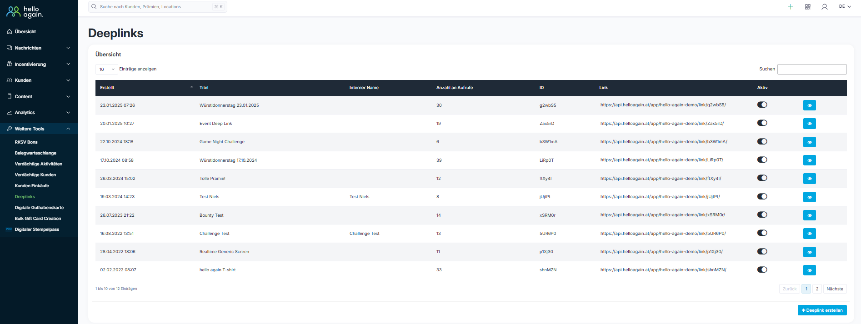
Task: Expand the Nachrichten menu chevron
Action: 68,48
